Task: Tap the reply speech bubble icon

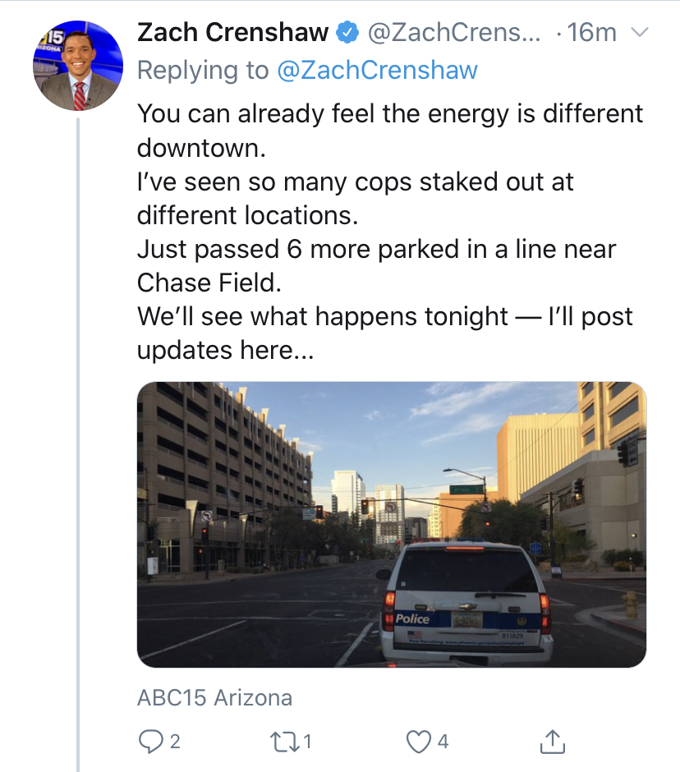Action: [x=150, y=741]
